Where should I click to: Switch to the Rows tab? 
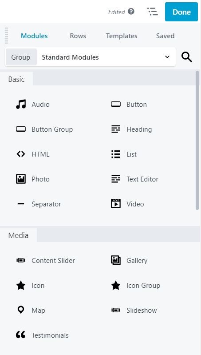click(x=78, y=36)
